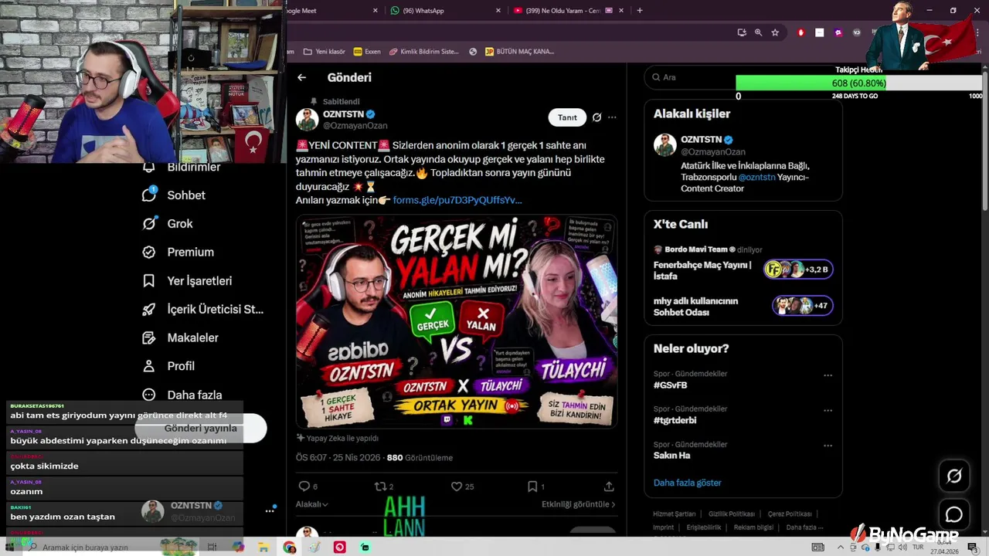The image size is (989, 556).
Task: Open Yer İşaretleri bookmarks
Action: click(187, 281)
